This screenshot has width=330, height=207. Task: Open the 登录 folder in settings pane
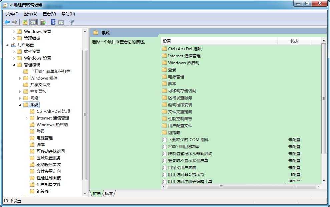(172, 70)
